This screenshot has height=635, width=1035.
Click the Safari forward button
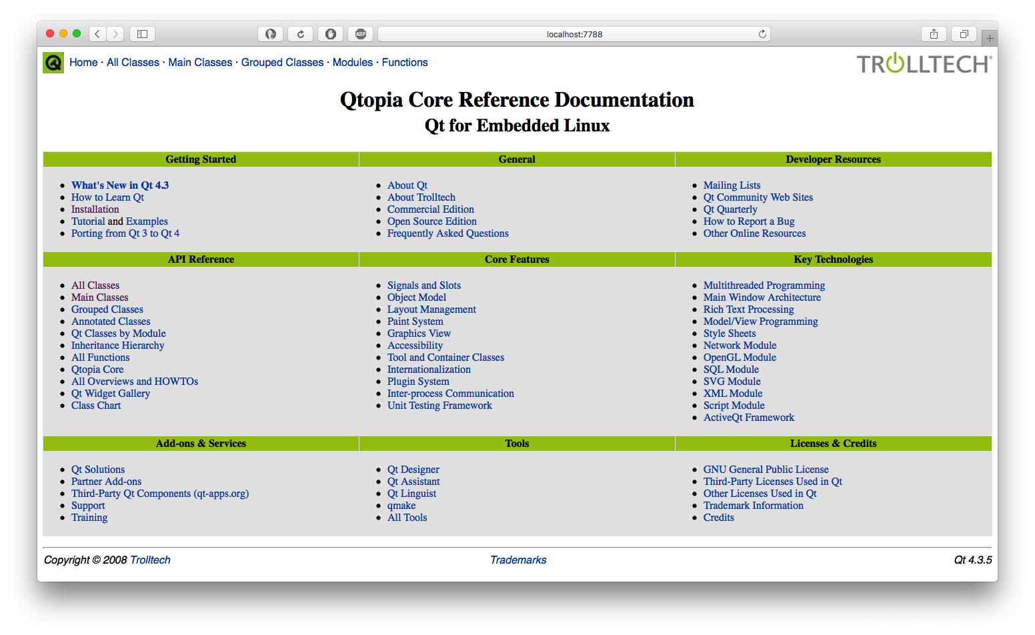point(115,34)
